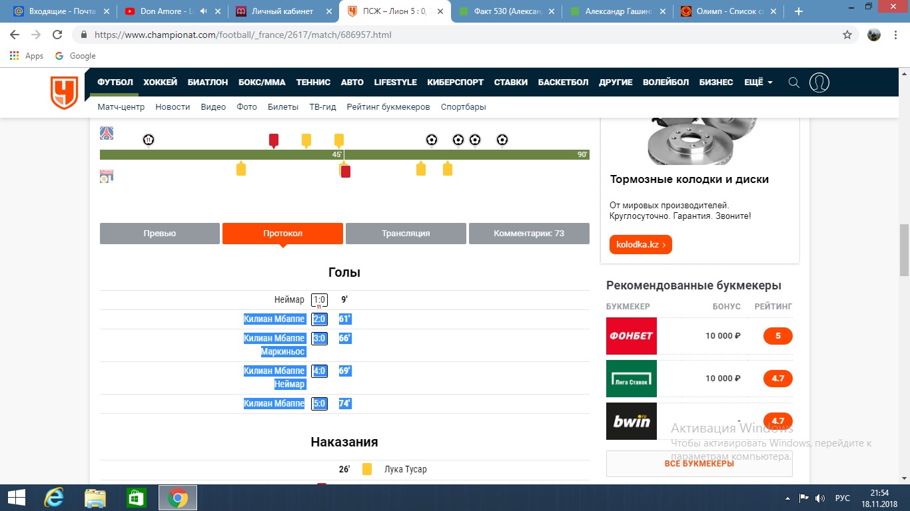Screen dimensions: 910x511
Task: Open the Новости submenu link
Action: [x=173, y=106]
